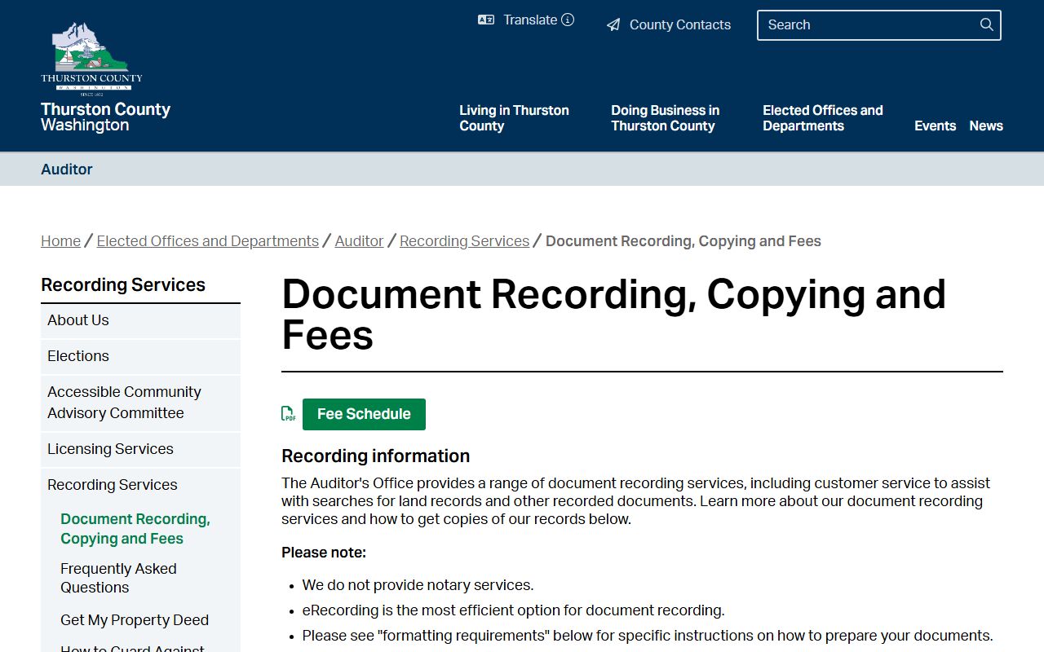Image resolution: width=1044 pixels, height=652 pixels.
Task: Open the translate info circle icon
Action: (x=568, y=20)
